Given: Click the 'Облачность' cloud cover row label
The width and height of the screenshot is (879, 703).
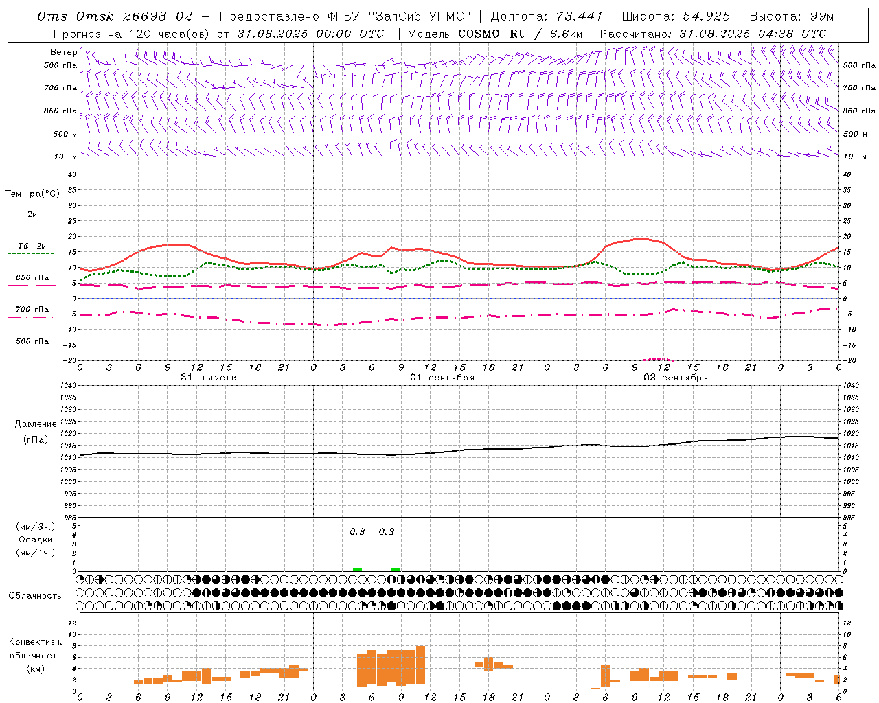Looking at the screenshot, I should point(35,595).
